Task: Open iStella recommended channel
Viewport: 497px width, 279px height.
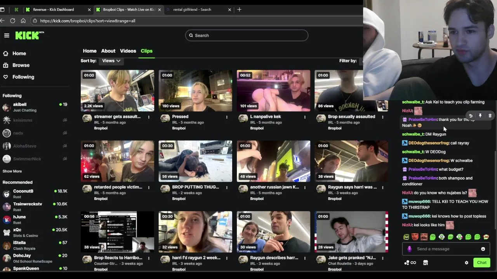Action: [35, 245]
